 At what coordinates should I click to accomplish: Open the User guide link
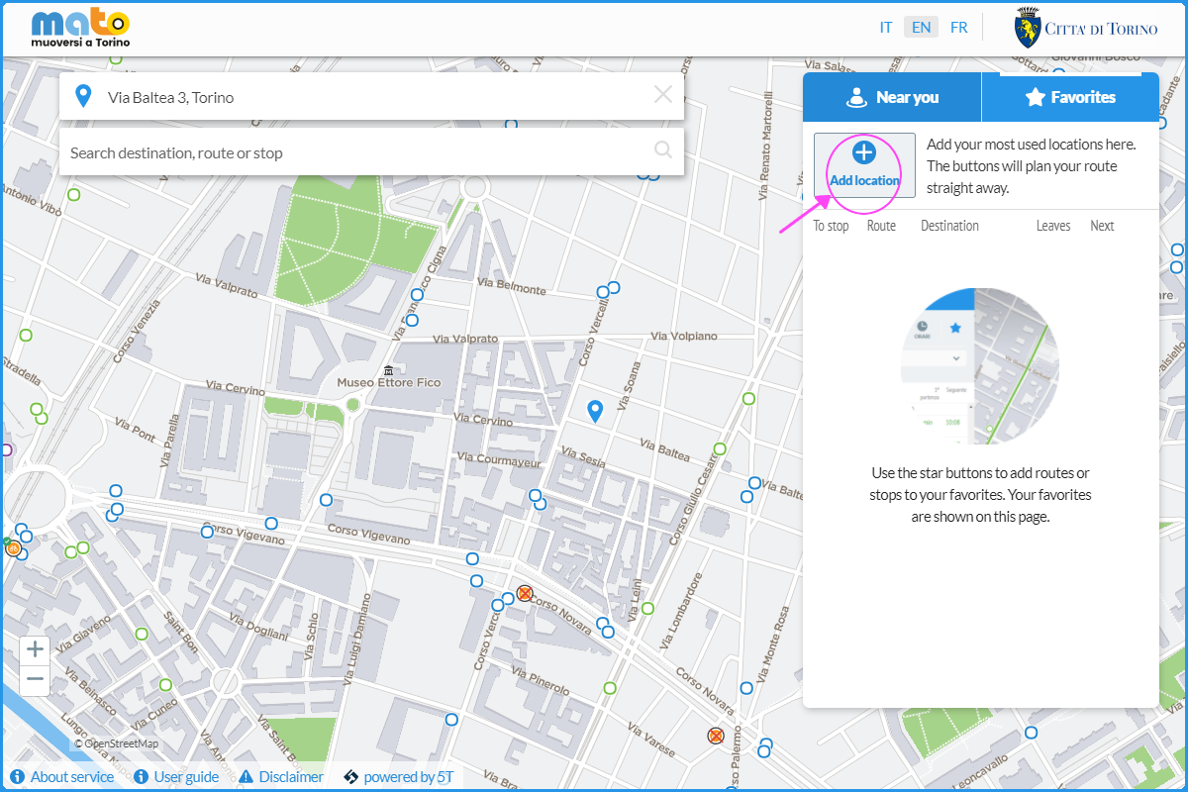(176, 777)
